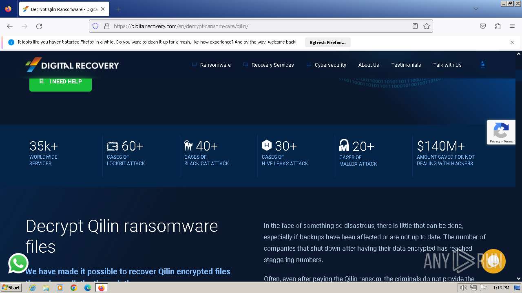Image resolution: width=522 pixels, height=293 pixels.
Task: Click the reCAPTCHA badge
Action: [501, 132]
